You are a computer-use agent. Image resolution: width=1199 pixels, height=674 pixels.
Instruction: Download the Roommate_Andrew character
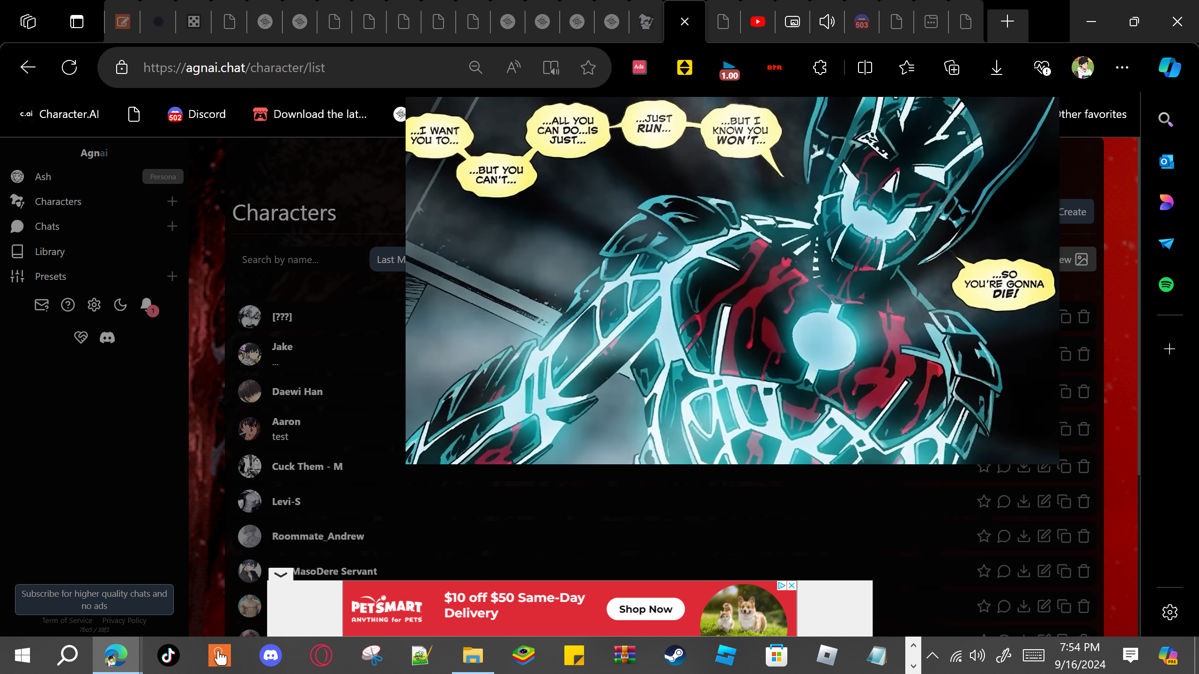point(1024,536)
